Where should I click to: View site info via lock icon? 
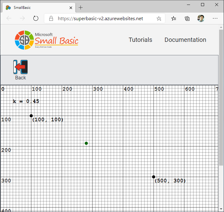point(51,18)
